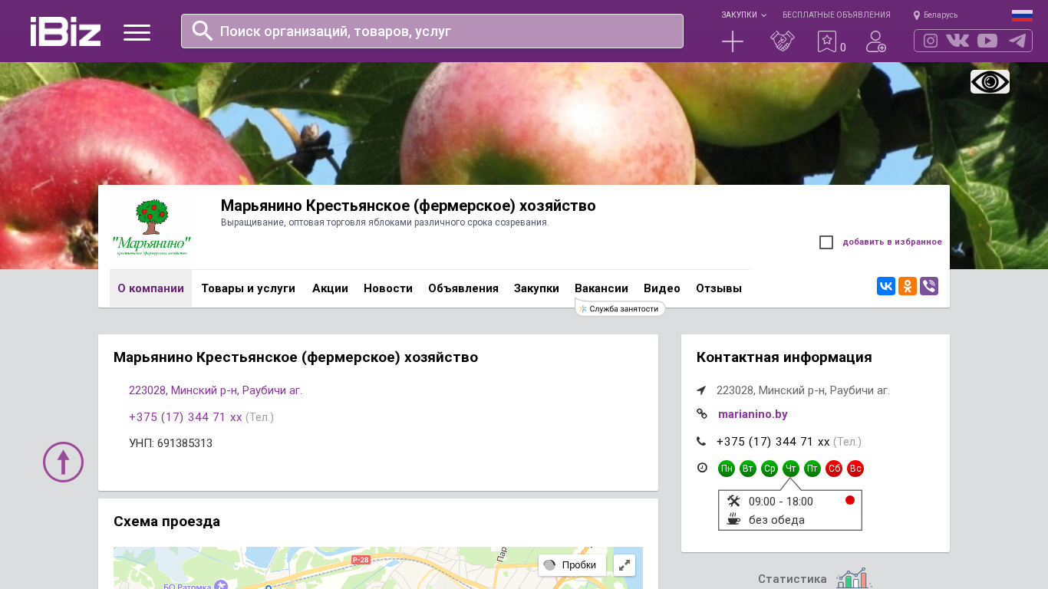Screen dimensions: 1048x589
Task: Click the УНП: 691385313 text
Action: pos(171,443)
